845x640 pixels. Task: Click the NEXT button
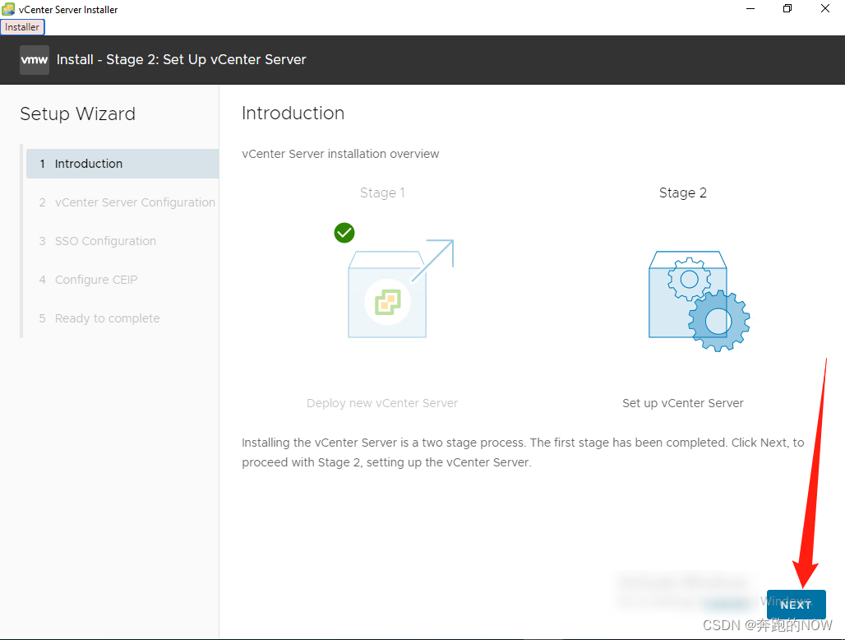click(x=796, y=605)
